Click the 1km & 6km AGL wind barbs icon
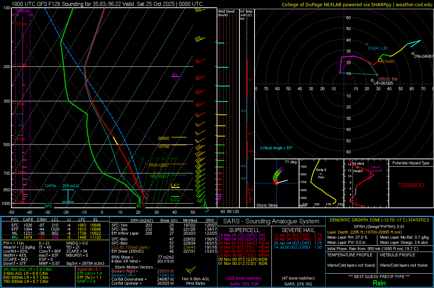The image size is (434, 288). 191,270
